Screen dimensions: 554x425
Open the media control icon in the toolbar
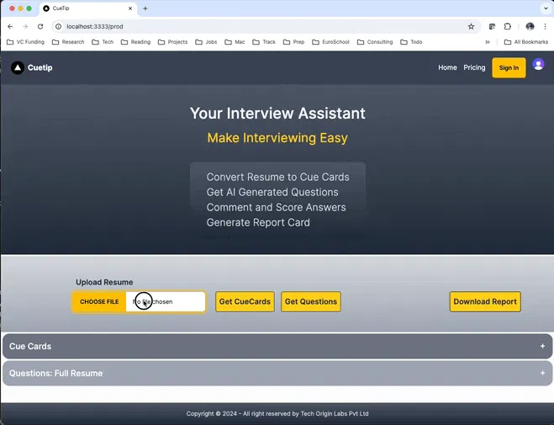tap(492, 27)
